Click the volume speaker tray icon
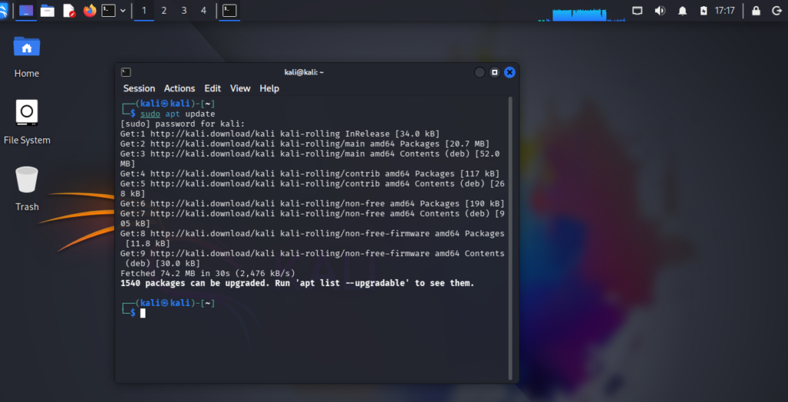The image size is (788, 402). tap(659, 11)
